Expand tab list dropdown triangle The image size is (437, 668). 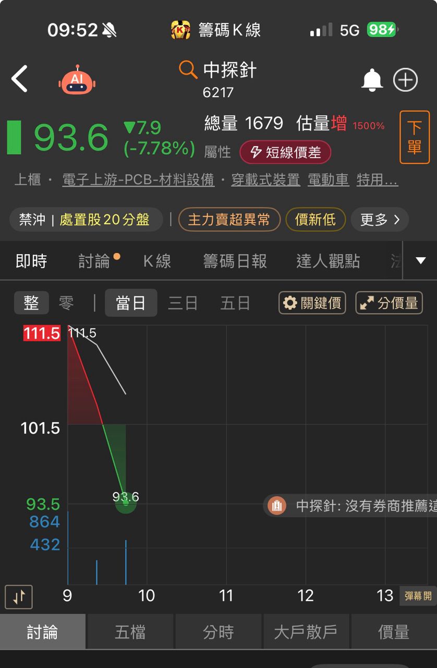point(421,260)
